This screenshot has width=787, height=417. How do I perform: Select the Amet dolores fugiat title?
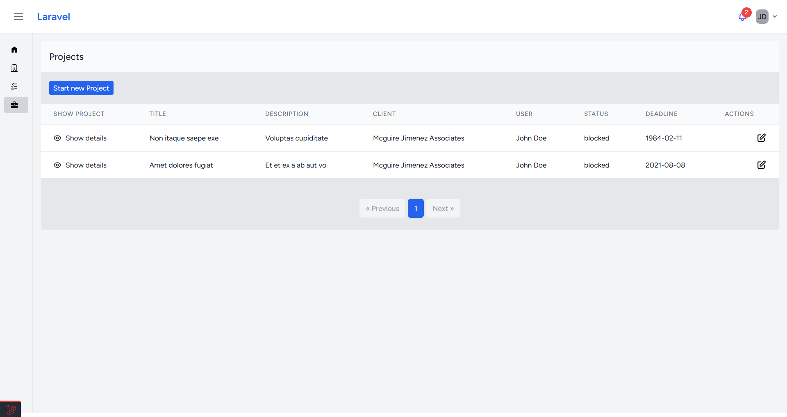pyautogui.click(x=181, y=165)
